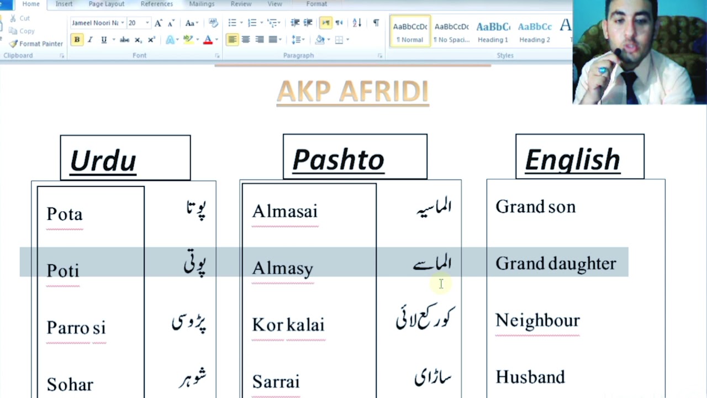Expand the Shading color arrow
Viewport: 707px width, 398px height.
click(x=328, y=40)
